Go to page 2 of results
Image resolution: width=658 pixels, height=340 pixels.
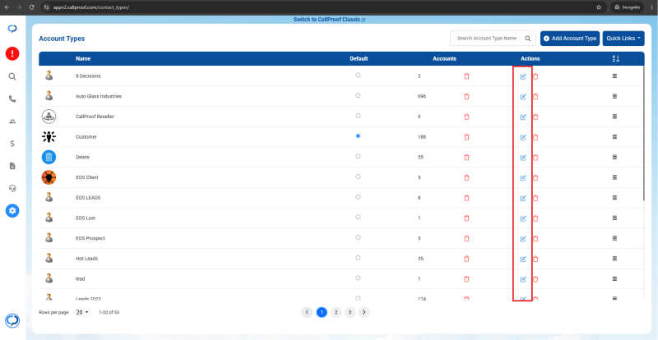(x=336, y=312)
